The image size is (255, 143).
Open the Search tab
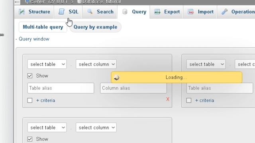coord(100,12)
